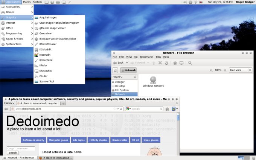
Task: Click the KColorEdit icon
Action: click(37, 49)
